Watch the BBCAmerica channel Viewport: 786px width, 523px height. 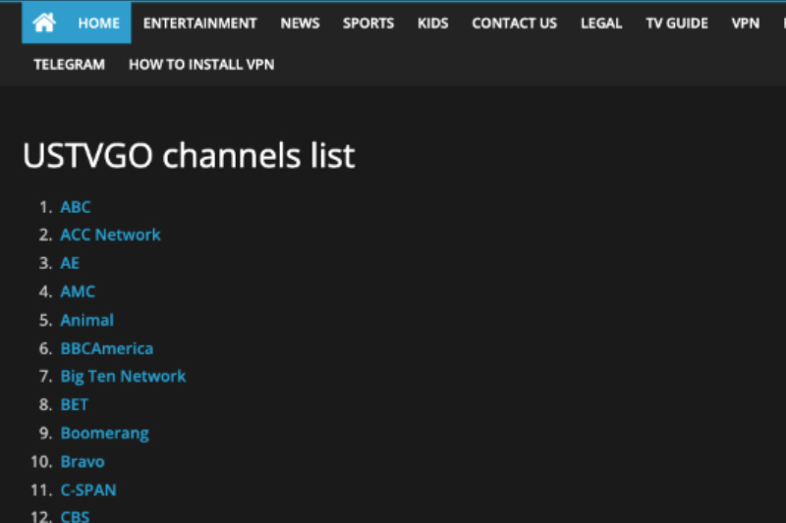[x=107, y=348]
